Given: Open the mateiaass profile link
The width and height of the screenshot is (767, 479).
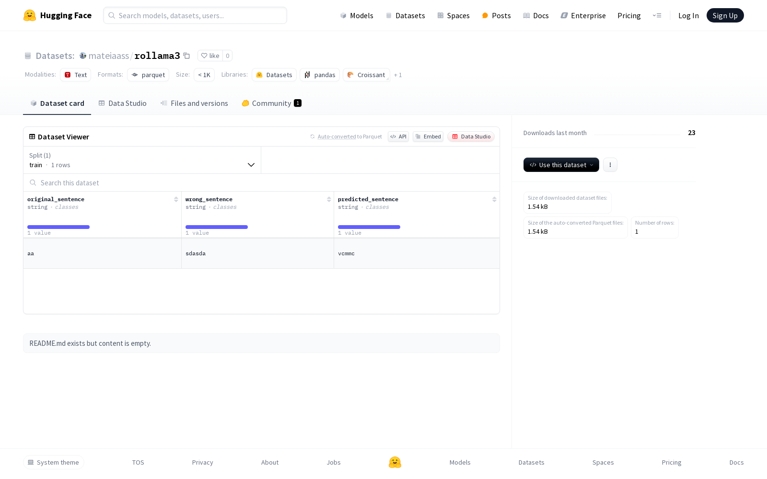Looking at the screenshot, I should (109, 56).
